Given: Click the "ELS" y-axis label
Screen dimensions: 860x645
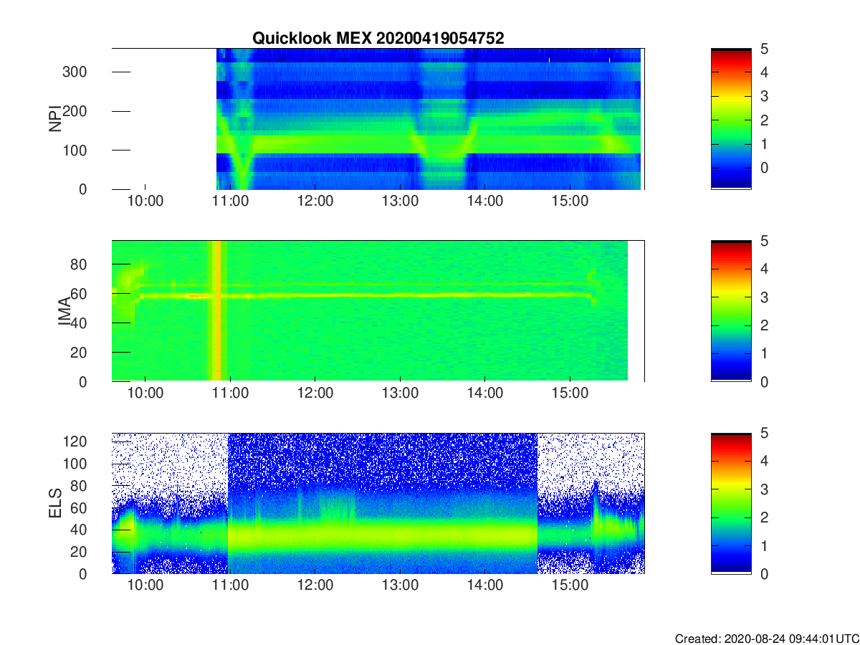Looking at the screenshot, I should pyautogui.click(x=54, y=503).
